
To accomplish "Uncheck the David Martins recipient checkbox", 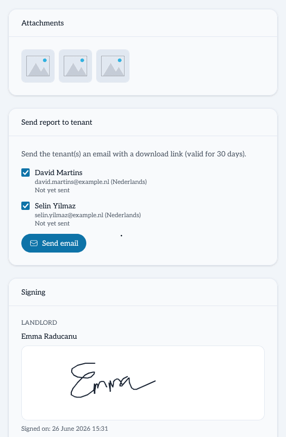I will pyautogui.click(x=25, y=173).
